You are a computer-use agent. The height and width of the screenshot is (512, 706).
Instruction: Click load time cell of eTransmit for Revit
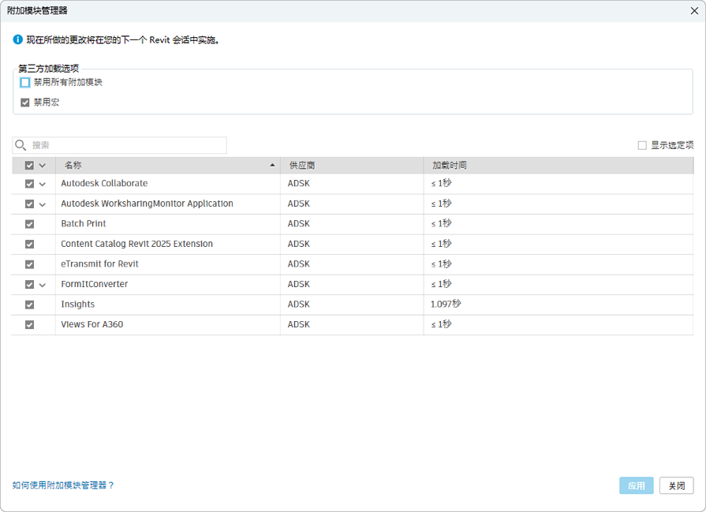(558, 264)
